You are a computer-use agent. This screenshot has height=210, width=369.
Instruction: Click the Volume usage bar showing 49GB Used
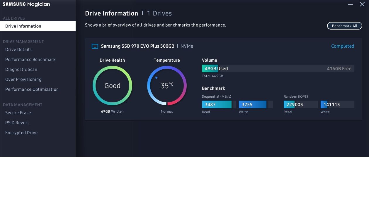point(278,68)
